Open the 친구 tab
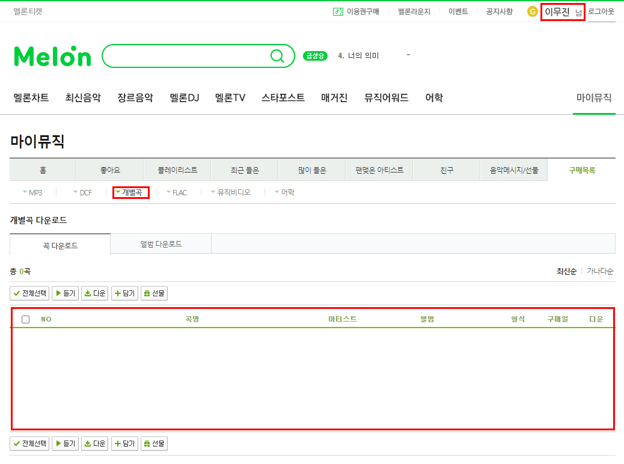Screen dimensions: 624x464 tap(447, 170)
